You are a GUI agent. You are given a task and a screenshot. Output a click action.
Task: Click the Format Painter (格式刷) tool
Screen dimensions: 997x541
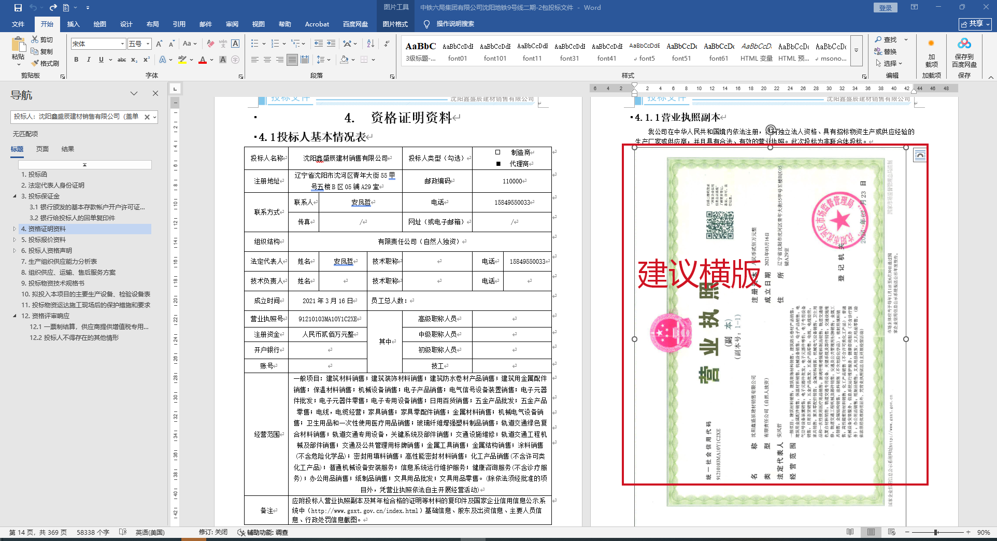point(45,63)
